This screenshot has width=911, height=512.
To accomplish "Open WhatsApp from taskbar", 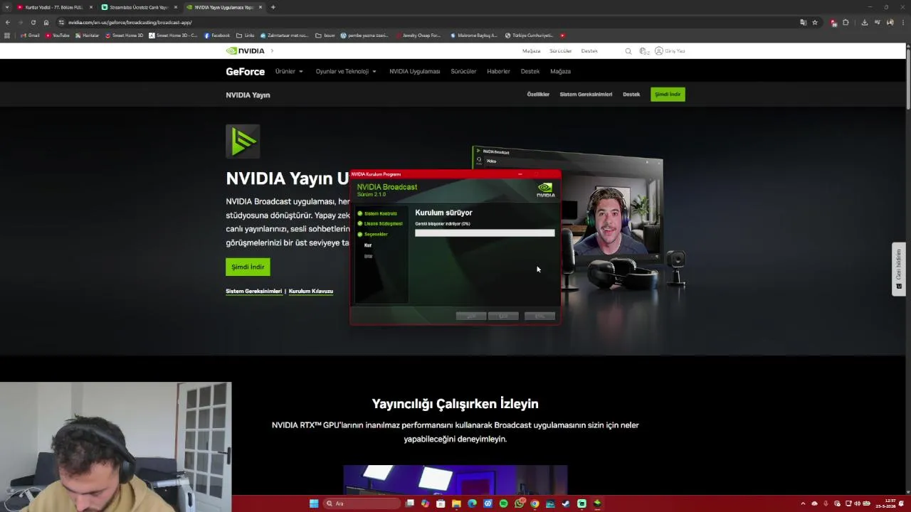I will (520, 503).
